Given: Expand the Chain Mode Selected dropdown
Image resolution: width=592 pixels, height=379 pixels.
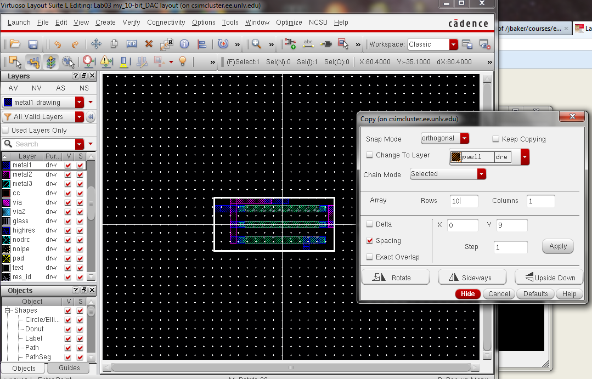Looking at the screenshot, I should coord(481,174).
